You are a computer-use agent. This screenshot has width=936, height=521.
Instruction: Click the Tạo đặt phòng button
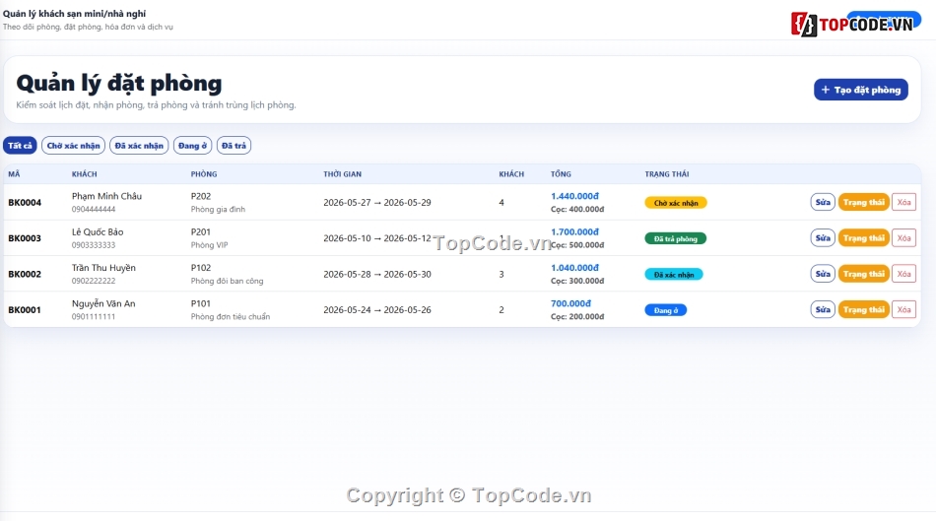click(861, 90)
